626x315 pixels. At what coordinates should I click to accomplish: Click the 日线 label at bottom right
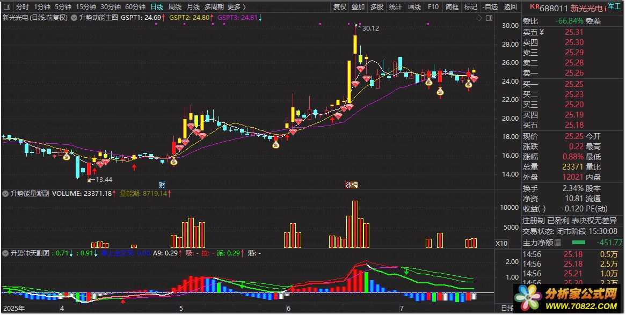coord(507,308)
